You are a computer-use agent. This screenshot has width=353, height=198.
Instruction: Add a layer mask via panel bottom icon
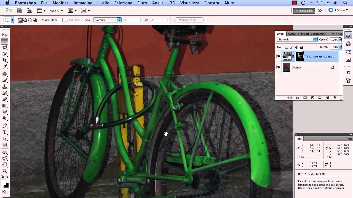[x=305, y=98]
